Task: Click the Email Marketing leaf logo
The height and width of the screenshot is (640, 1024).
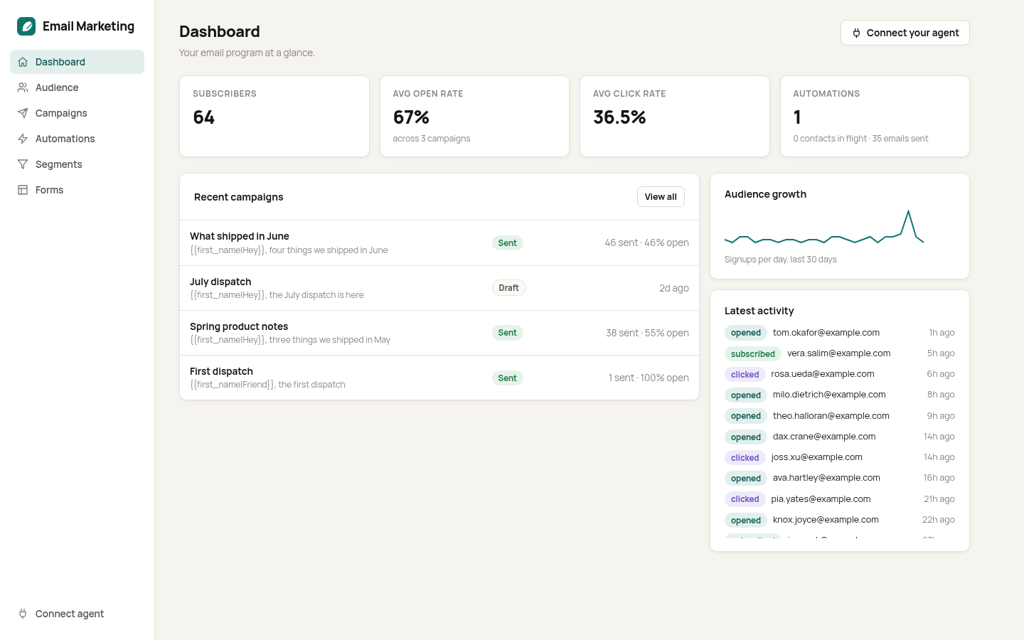Action: coord(26,26)
